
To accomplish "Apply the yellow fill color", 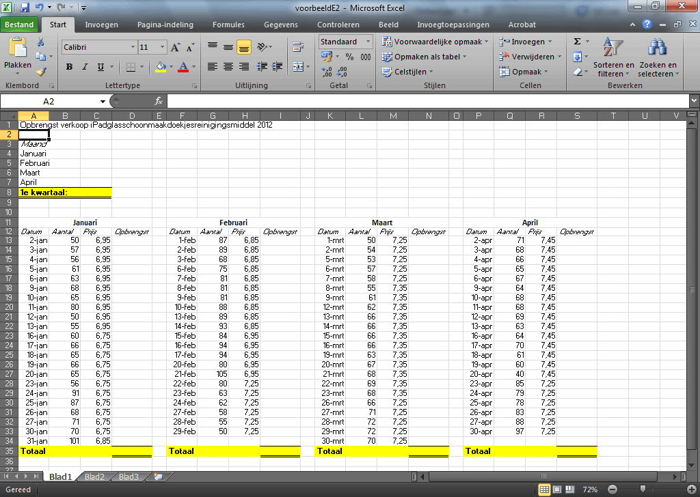I will pos(161,67).
